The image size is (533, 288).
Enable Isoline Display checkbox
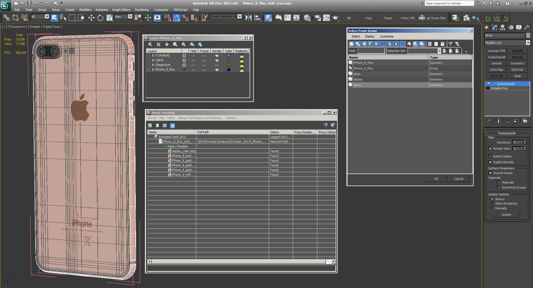tap(490, 156)
